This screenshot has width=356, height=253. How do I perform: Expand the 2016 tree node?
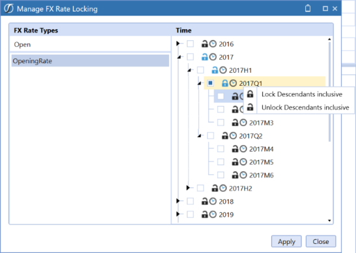178,44
